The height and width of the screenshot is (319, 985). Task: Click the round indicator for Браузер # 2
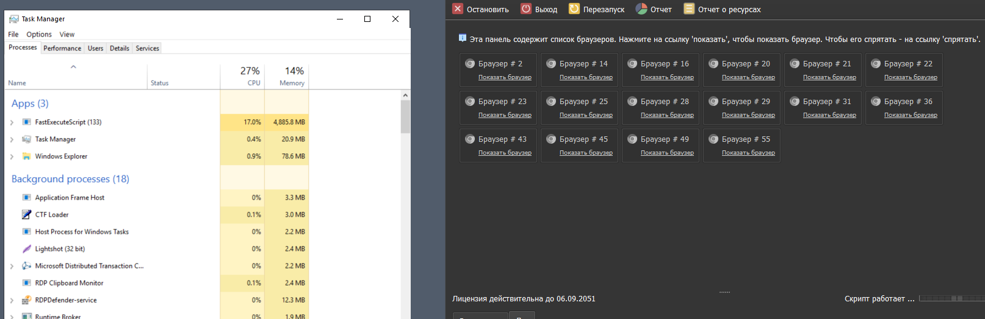click(x=470, y=63)
